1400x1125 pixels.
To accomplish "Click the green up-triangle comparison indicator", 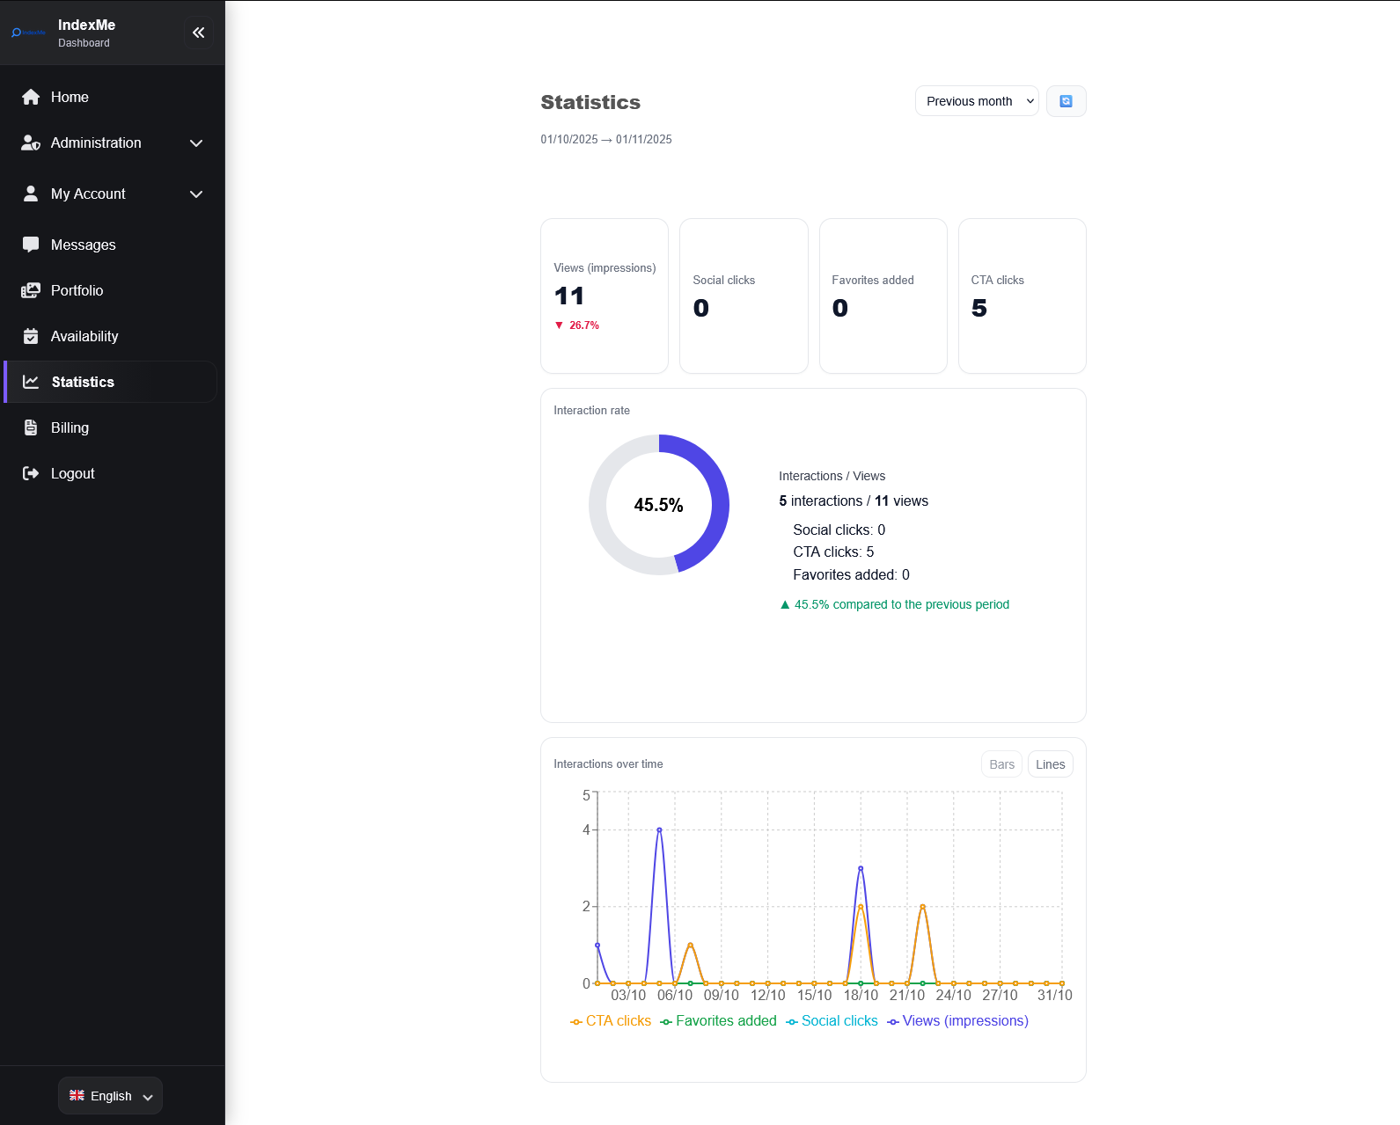I will (x=785, y=604).
